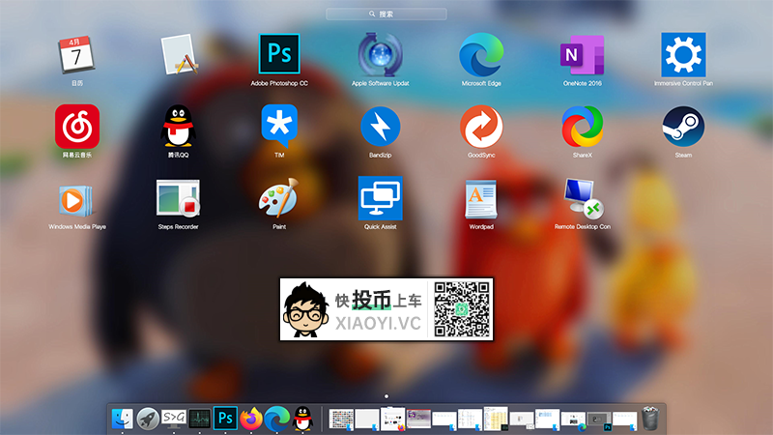This screenshot has height=435, width=773.
Task: Open the Trash in the dock
Action: (651, 418)
